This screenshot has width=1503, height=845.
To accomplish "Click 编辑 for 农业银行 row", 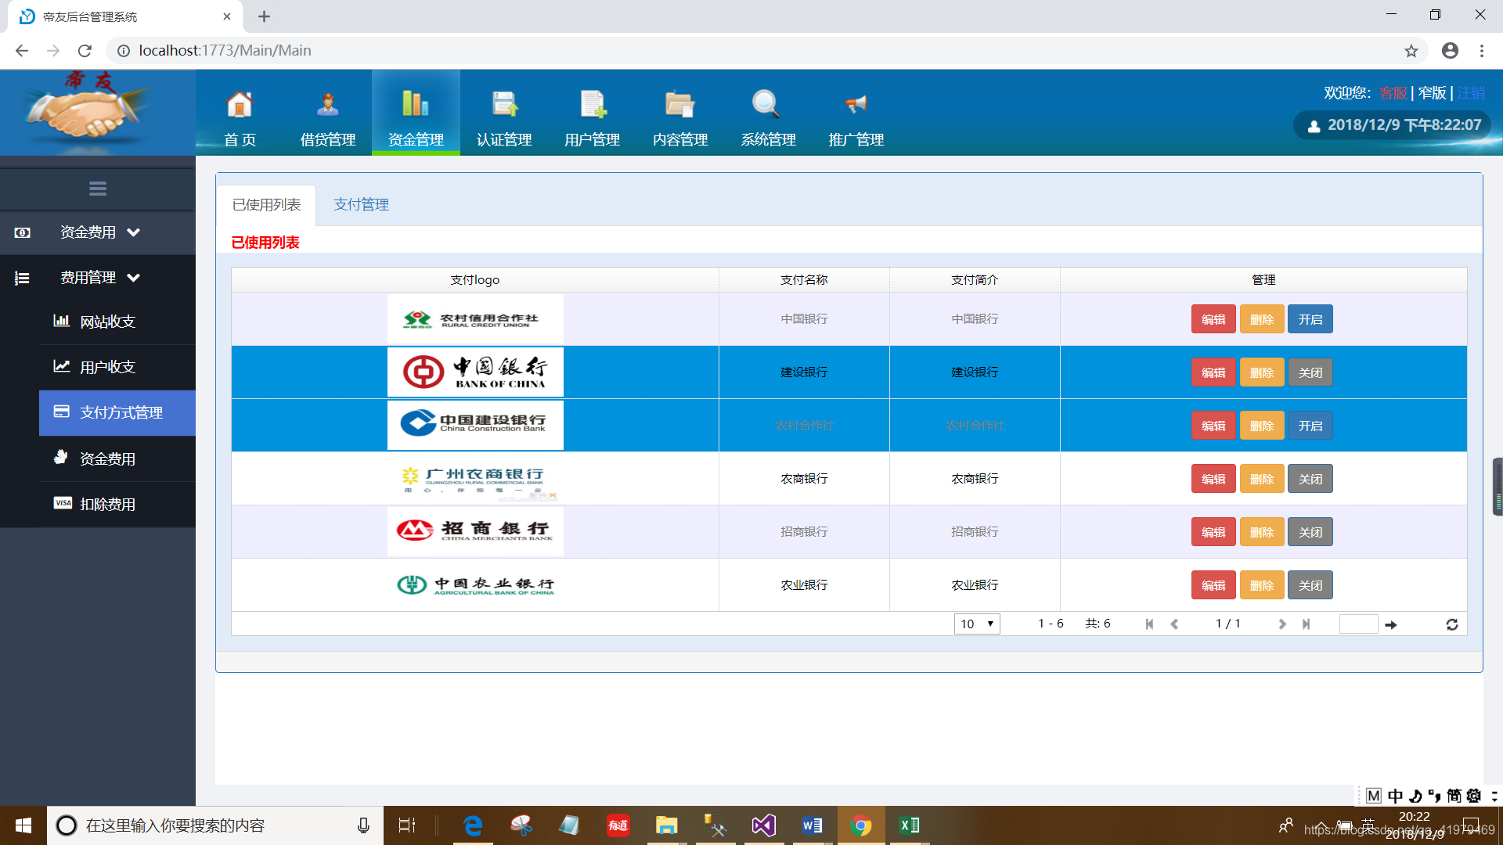I will pos(1213,585).
